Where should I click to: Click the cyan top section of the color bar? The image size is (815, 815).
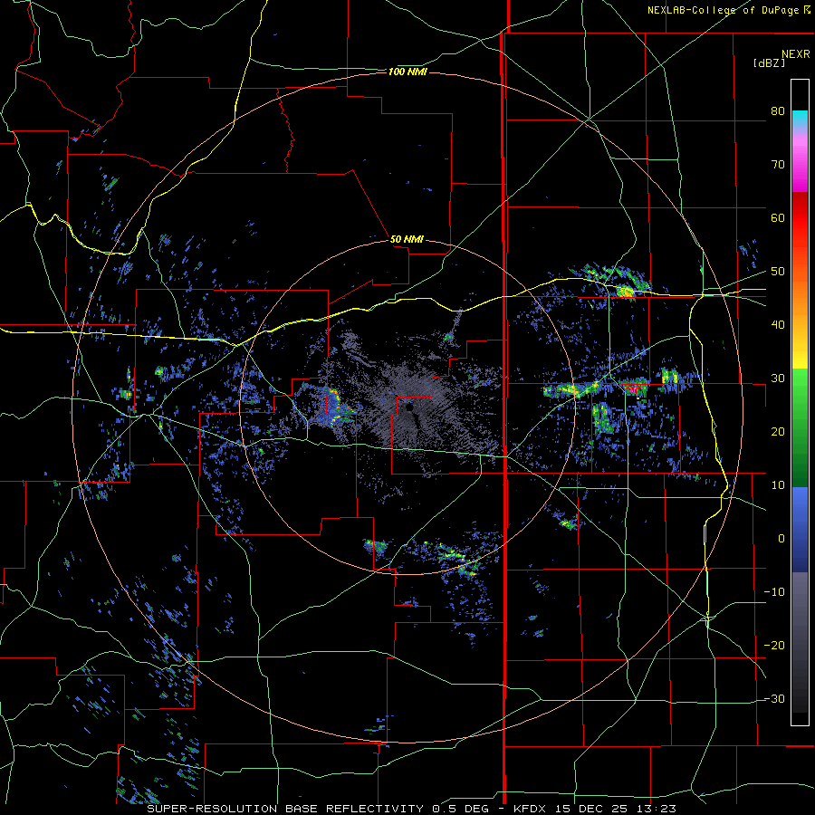800,119
